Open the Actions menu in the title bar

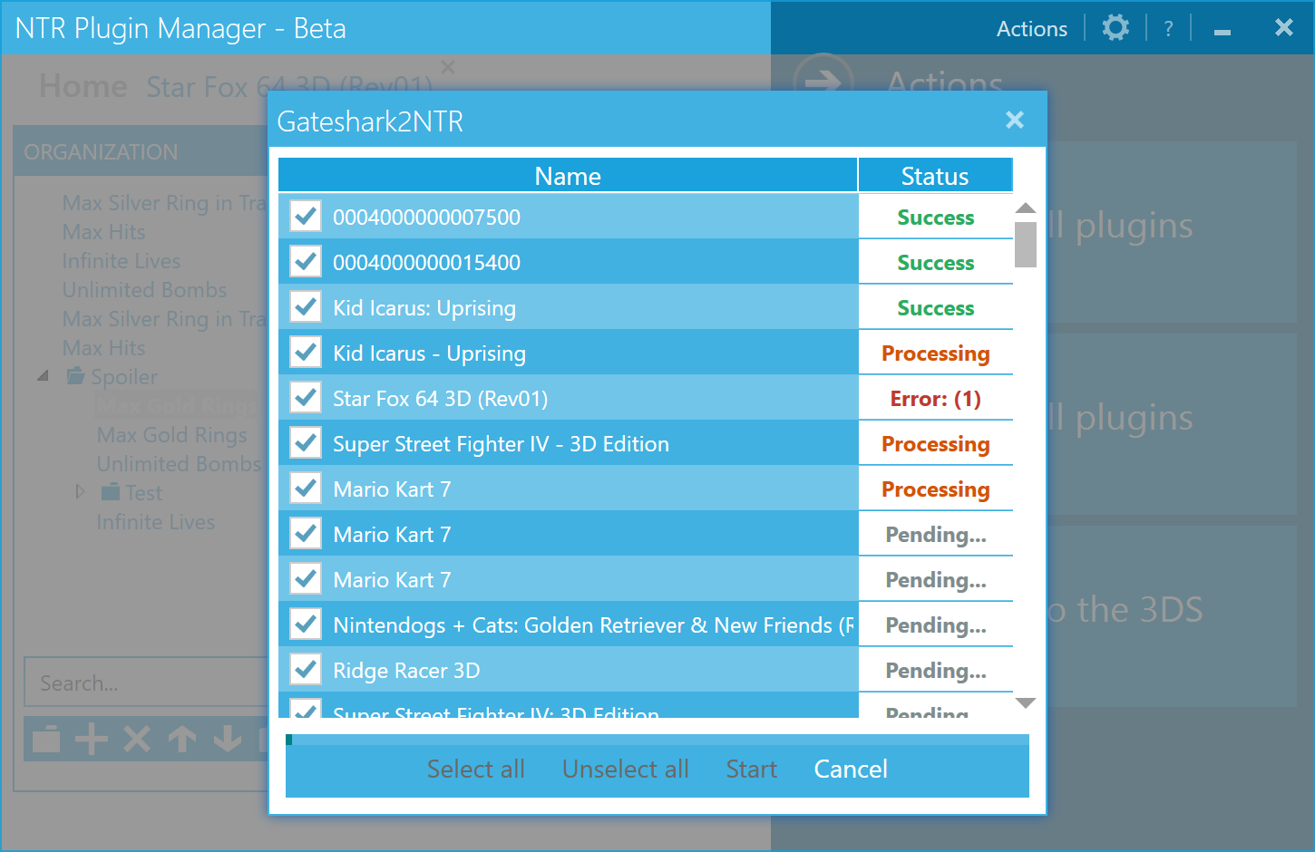[1031, 29]
